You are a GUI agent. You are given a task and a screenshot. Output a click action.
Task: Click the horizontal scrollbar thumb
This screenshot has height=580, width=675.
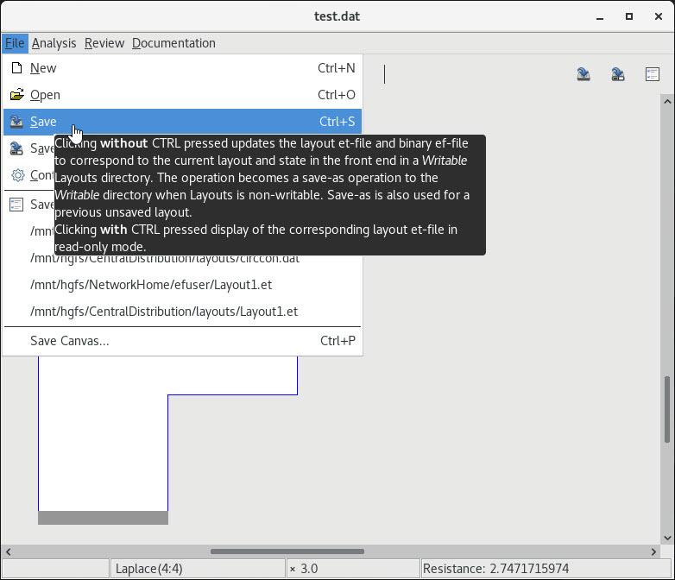point(287,552)
